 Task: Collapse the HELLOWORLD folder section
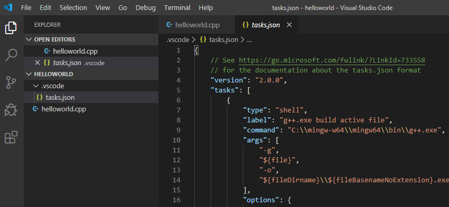click(28, 74)
